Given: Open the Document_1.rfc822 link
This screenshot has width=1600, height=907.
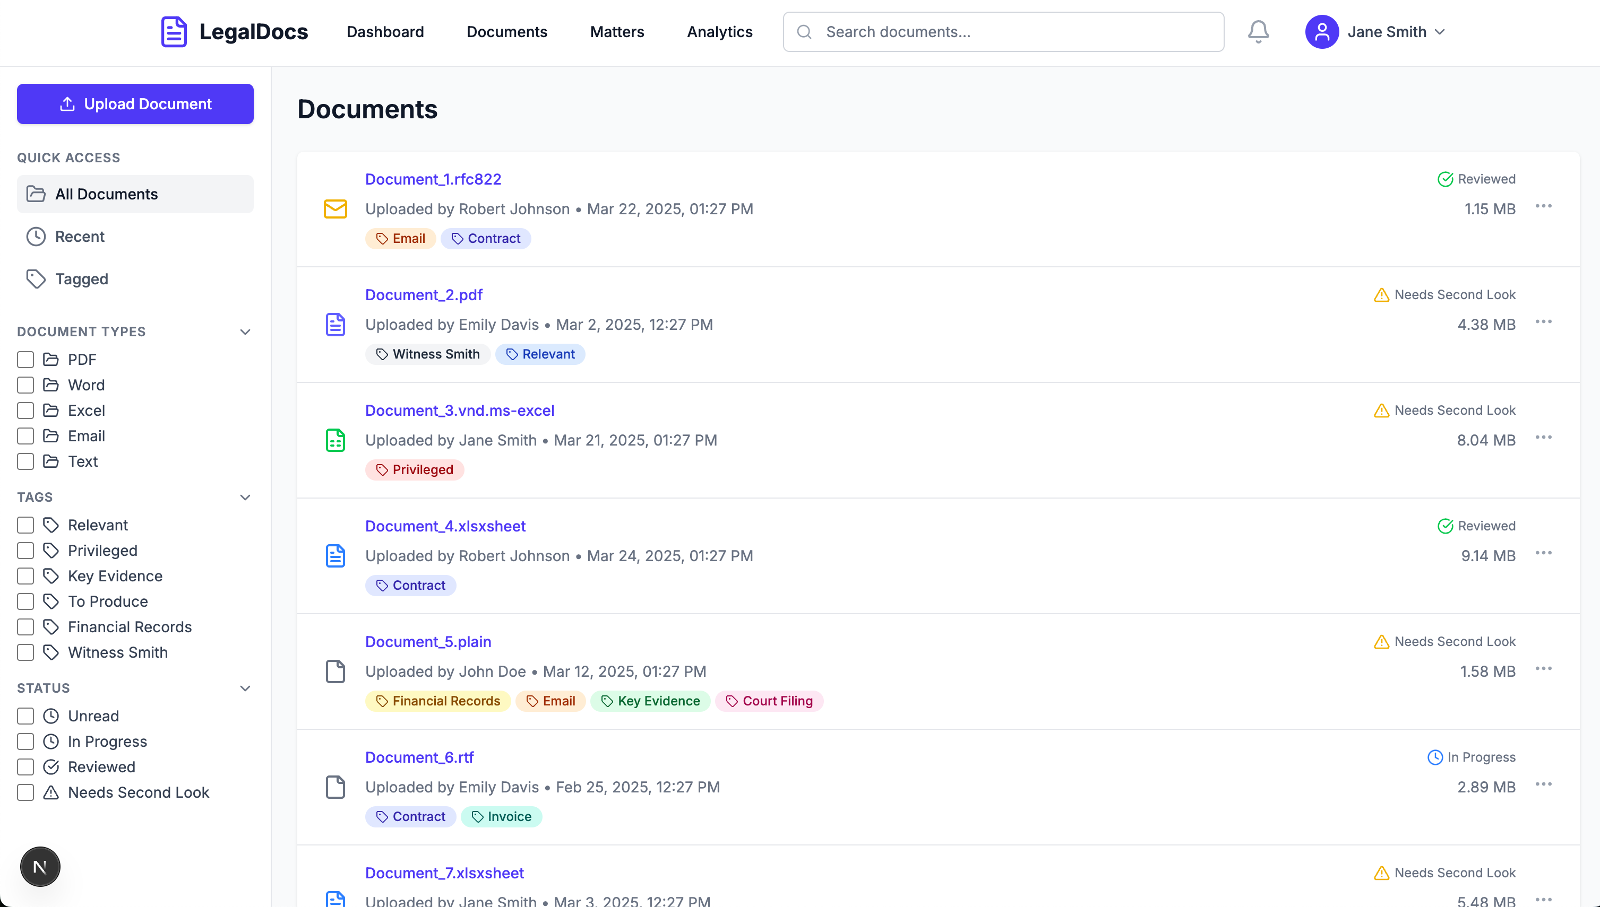Looking at the screenshot, I should (x=433, y=179).
